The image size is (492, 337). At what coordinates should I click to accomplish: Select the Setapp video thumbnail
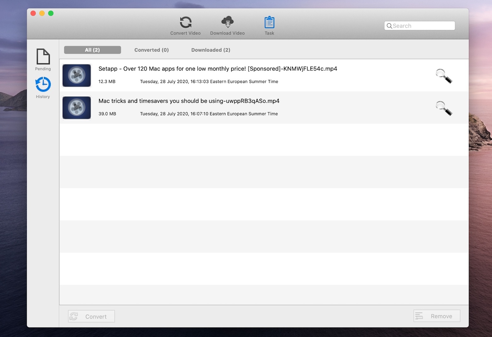point(77,75)
